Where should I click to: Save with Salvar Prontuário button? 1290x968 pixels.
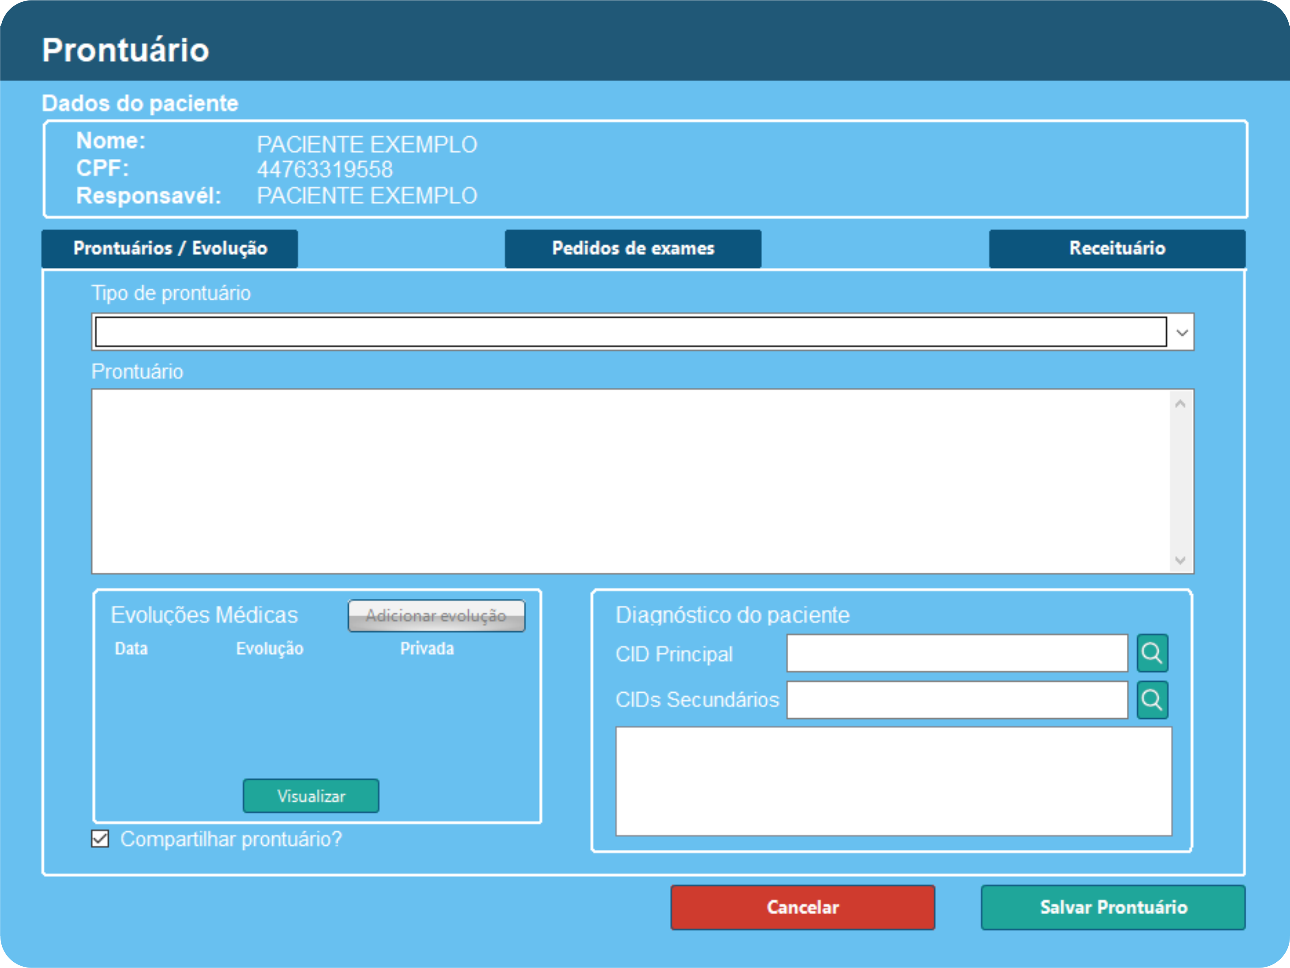coord(1113,908)
